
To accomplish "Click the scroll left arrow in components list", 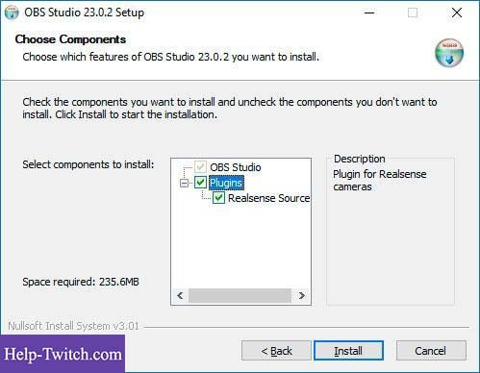I will click(x=180, y=295).
